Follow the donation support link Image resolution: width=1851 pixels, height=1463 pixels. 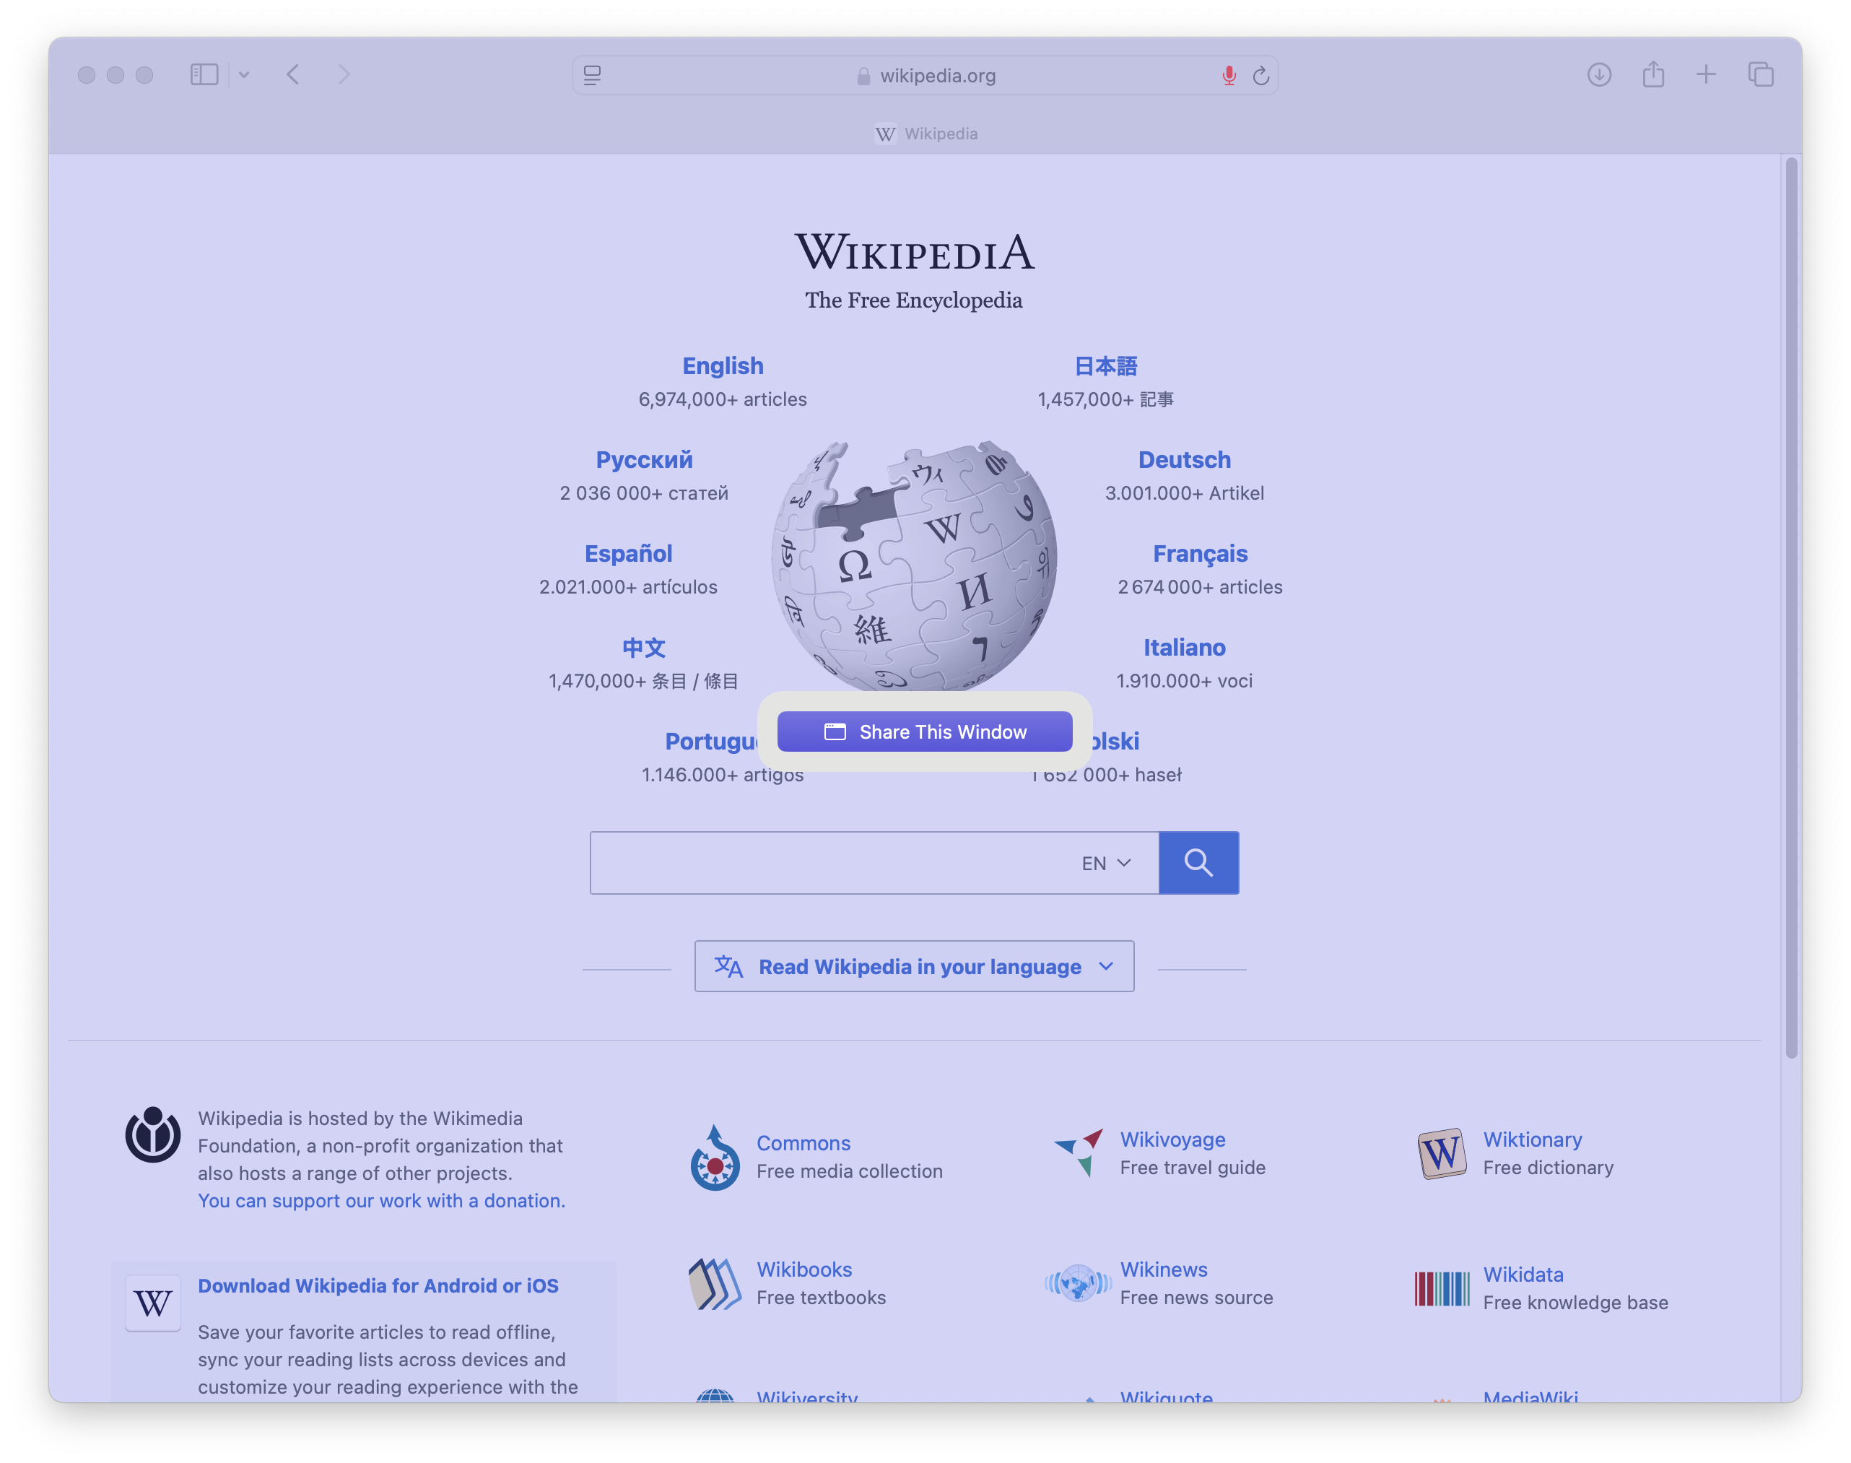click(381, 1200)
